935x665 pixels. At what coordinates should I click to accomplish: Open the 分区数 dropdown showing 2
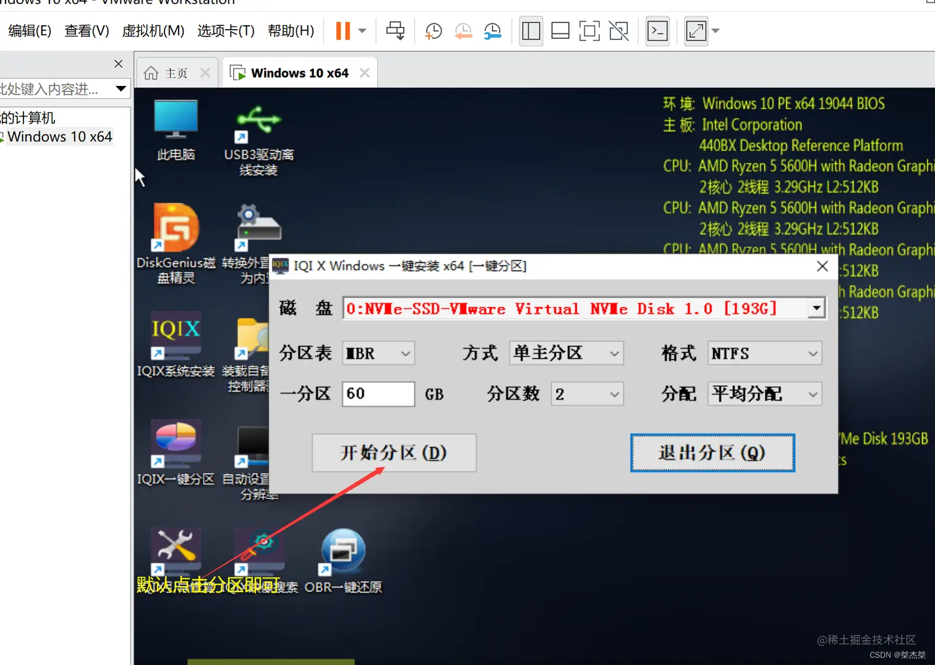[587, 394]
